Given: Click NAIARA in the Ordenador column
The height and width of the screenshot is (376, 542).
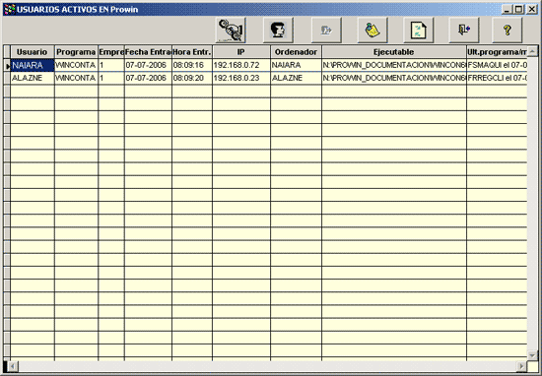Looking at the screenshot, I should tap(296, 65).
